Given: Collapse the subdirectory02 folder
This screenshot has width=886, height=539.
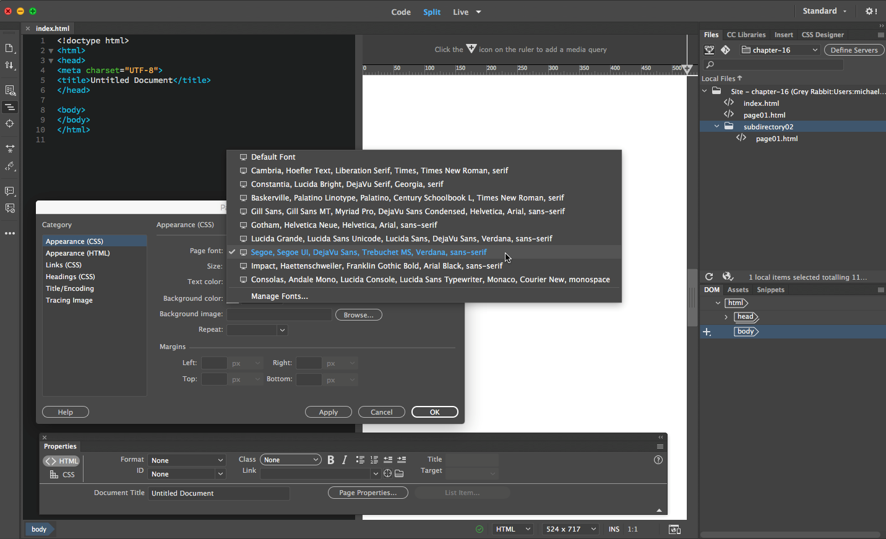Looking at the screenshot, I should tap(716, 127).
